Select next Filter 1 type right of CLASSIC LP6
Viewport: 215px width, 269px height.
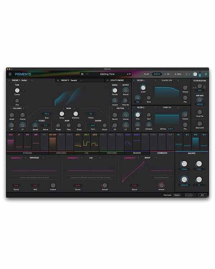tap(178, 80)
